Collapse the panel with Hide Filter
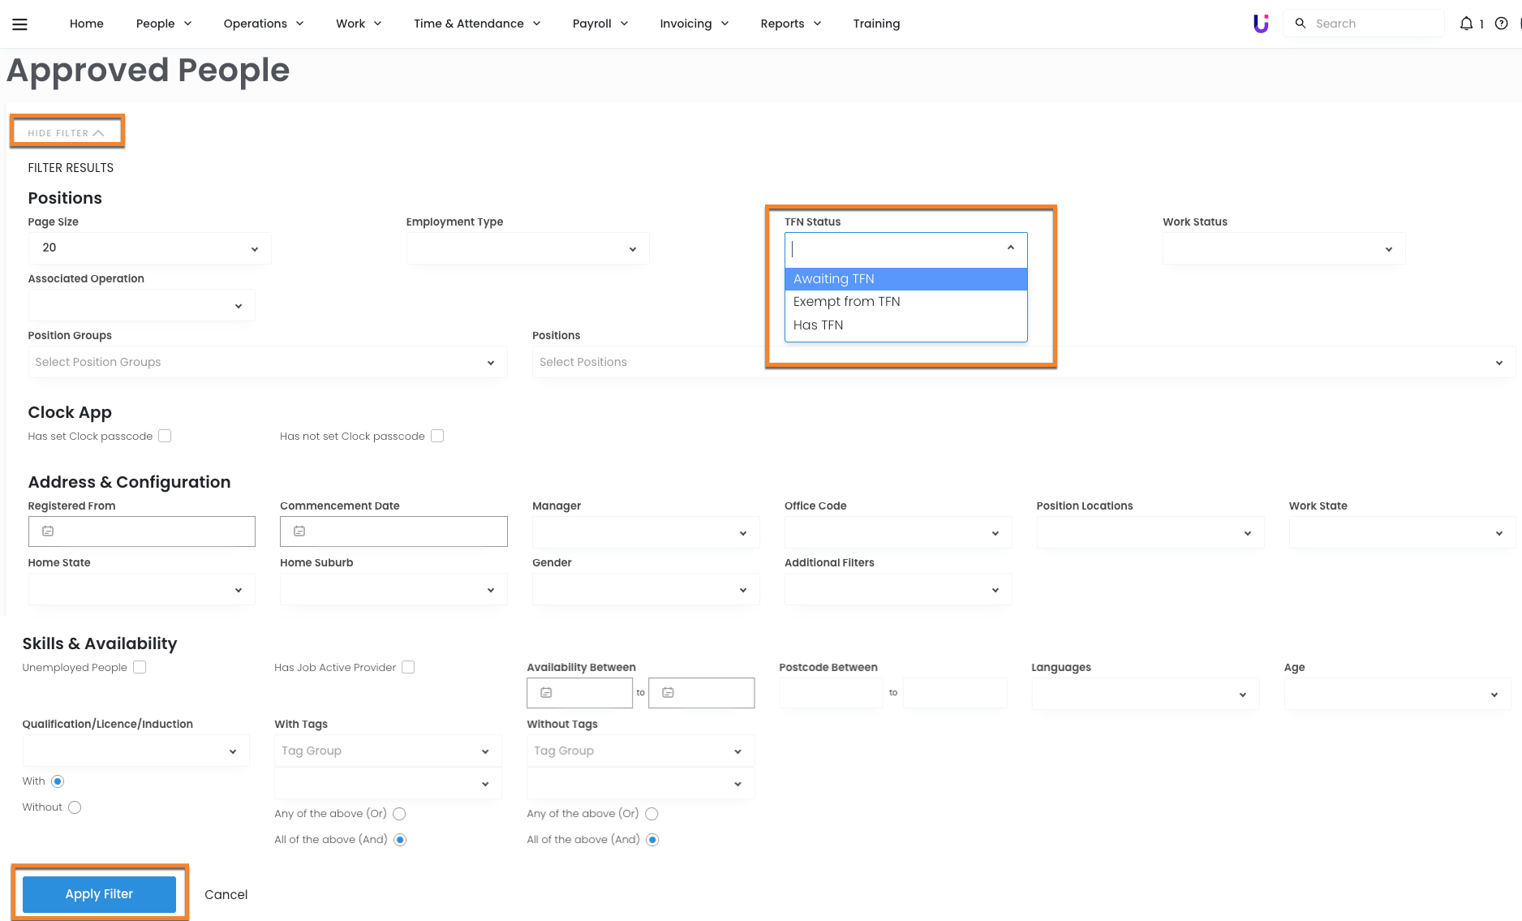1522x921 pixels. 66,133
